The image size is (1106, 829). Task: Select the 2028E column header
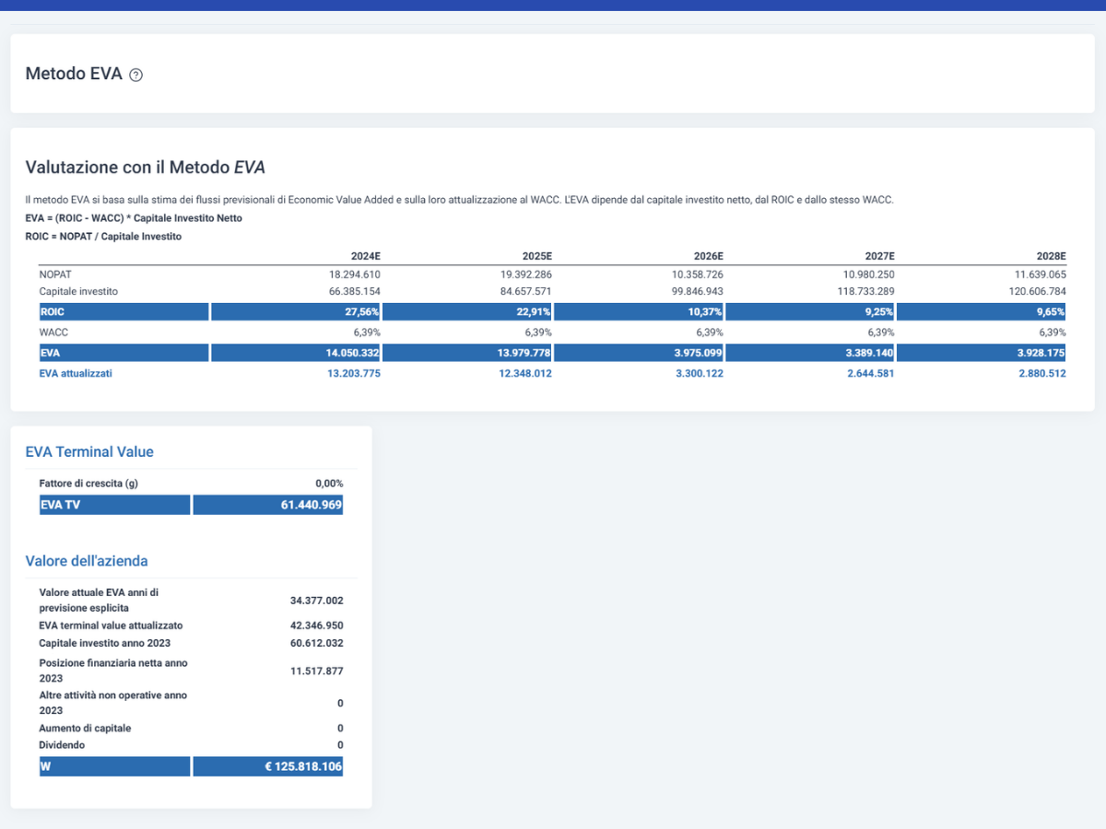click(x=1051, y=255)
